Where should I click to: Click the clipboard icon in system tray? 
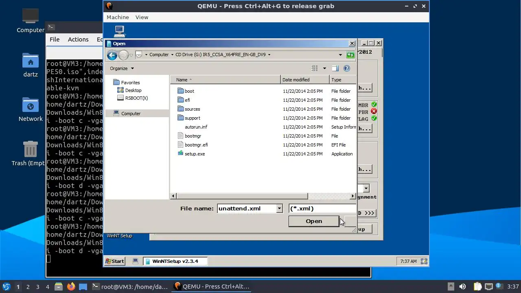coord(477,286)
